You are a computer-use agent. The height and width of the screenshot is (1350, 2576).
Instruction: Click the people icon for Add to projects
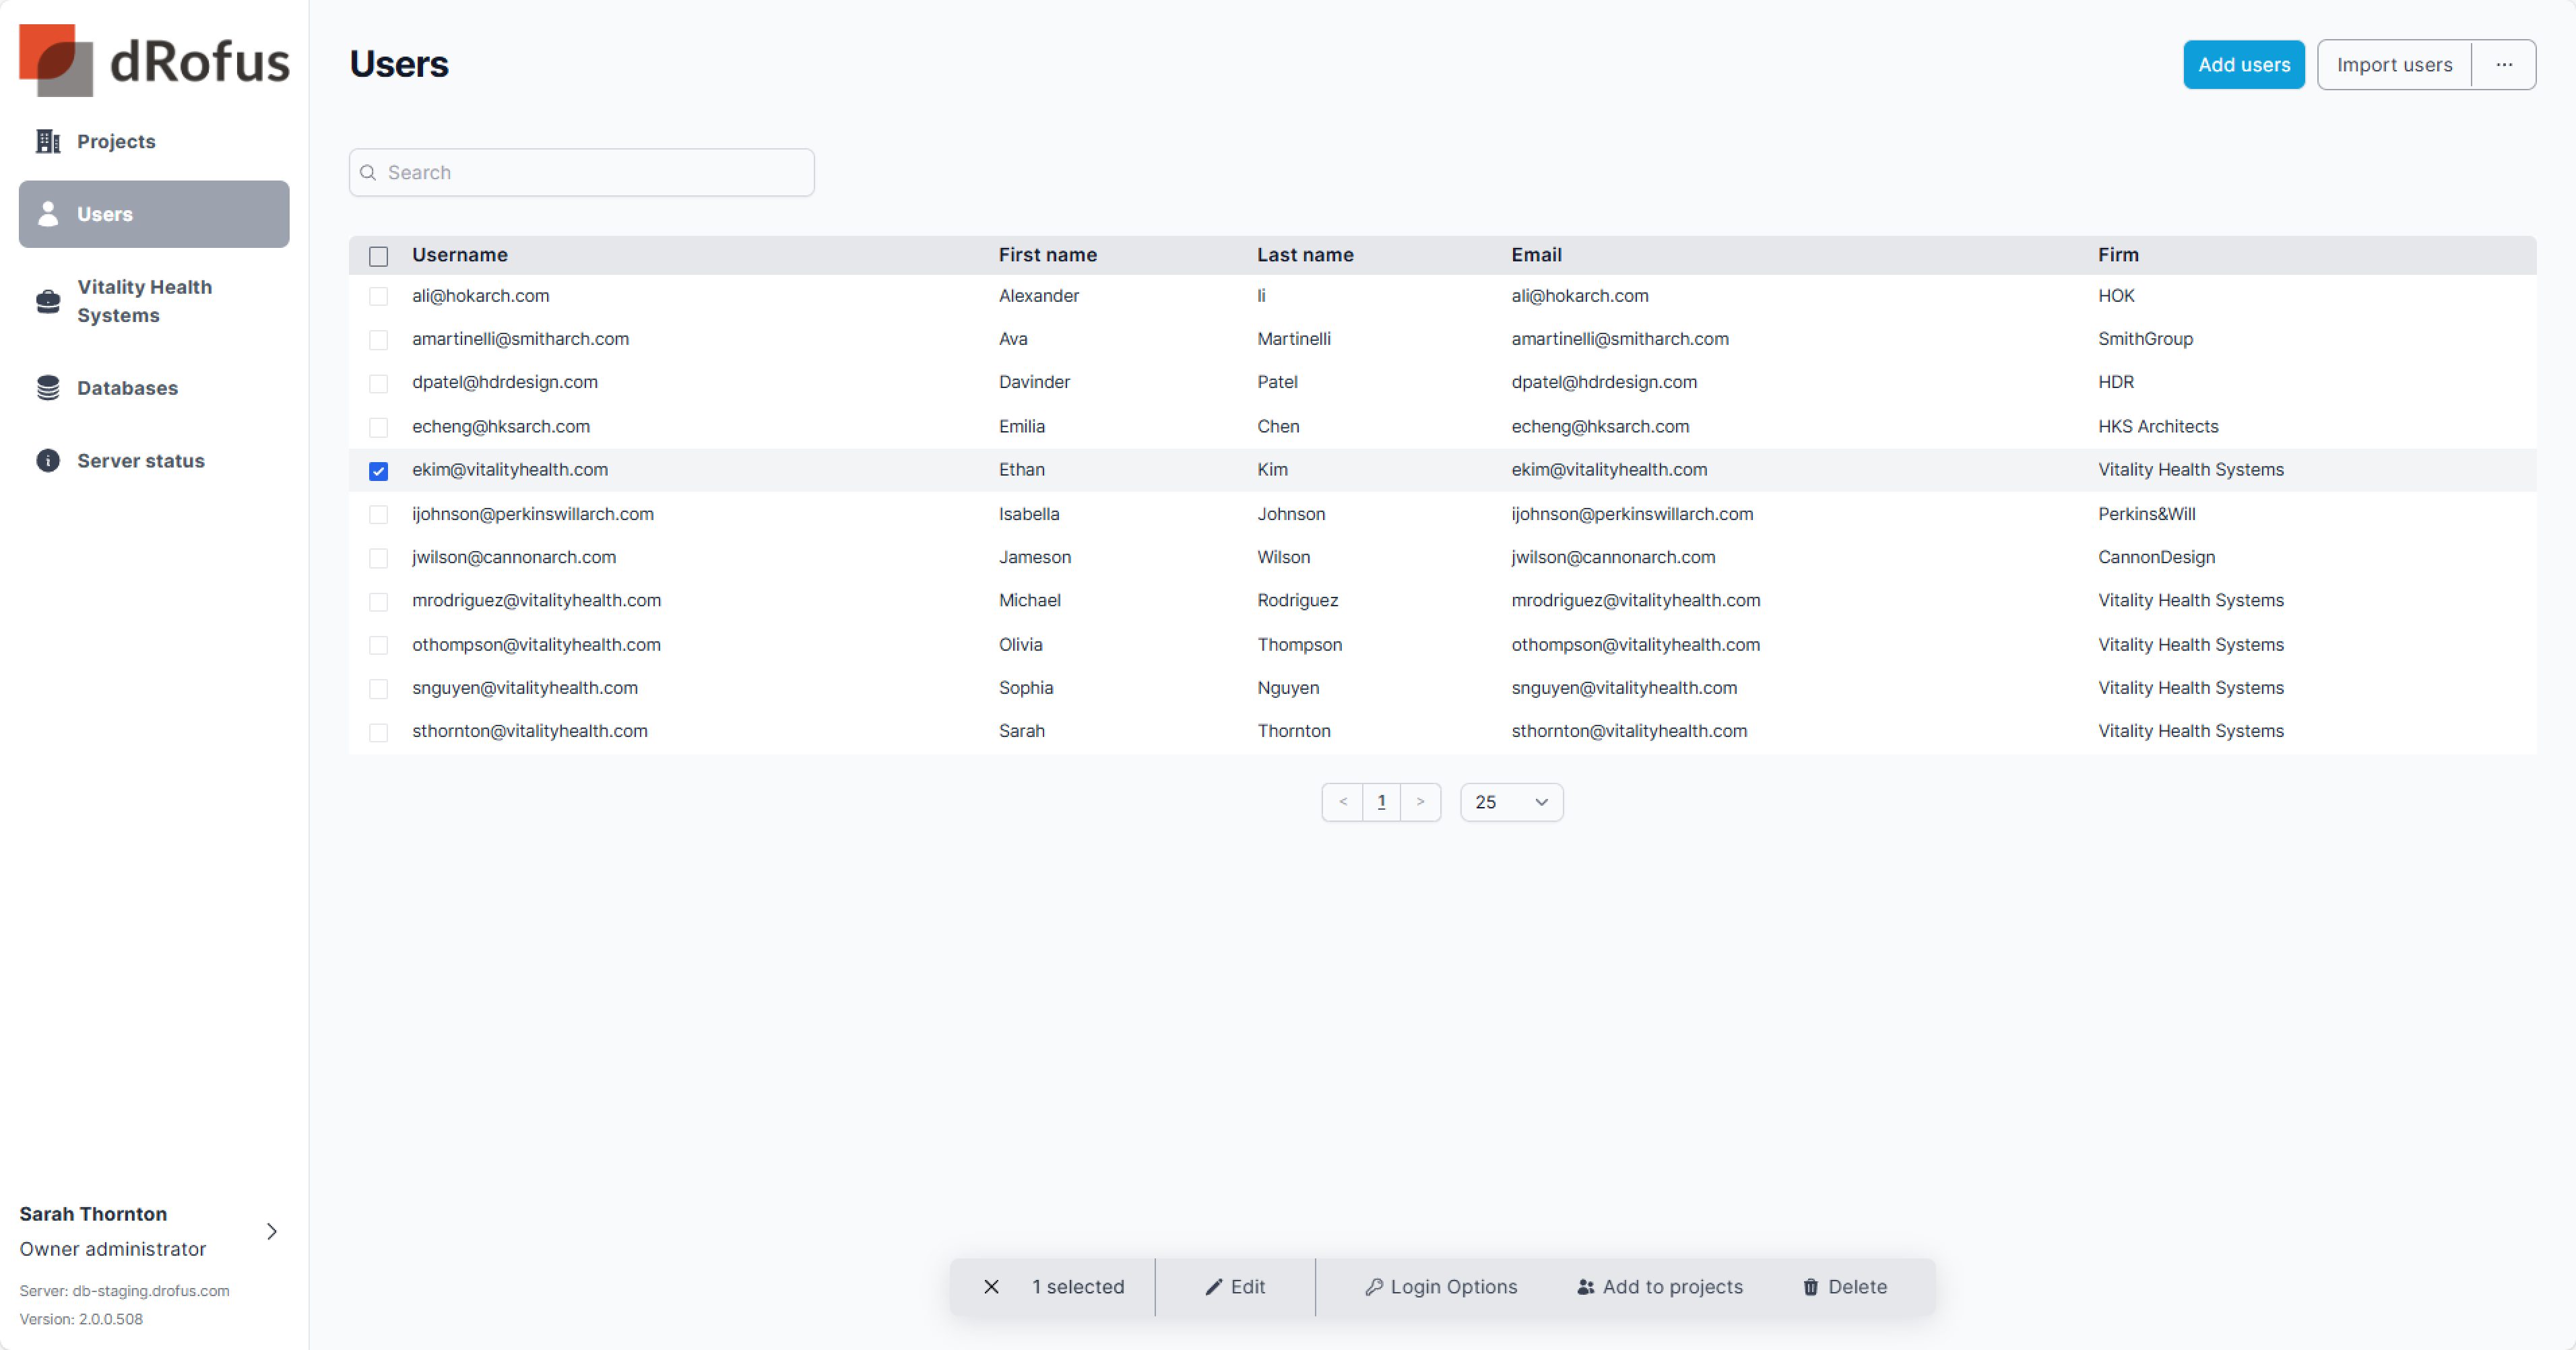click(x=1586, y=1287)
